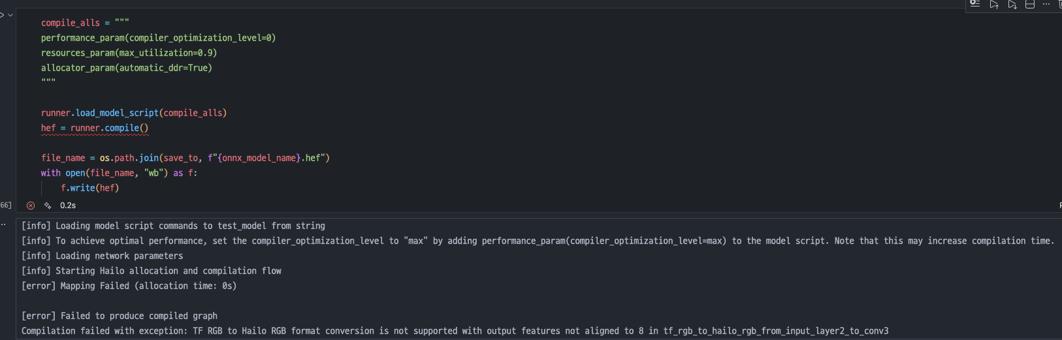Click the red failed-execution status icon

pos(31,206)
